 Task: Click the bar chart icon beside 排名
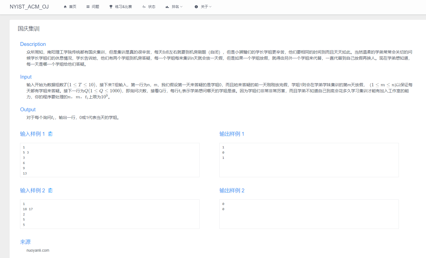[167, 6]
